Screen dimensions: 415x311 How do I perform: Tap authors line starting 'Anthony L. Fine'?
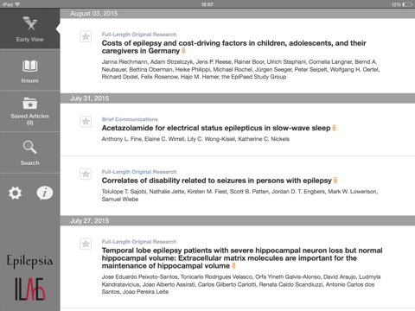(x=195, y=139)
